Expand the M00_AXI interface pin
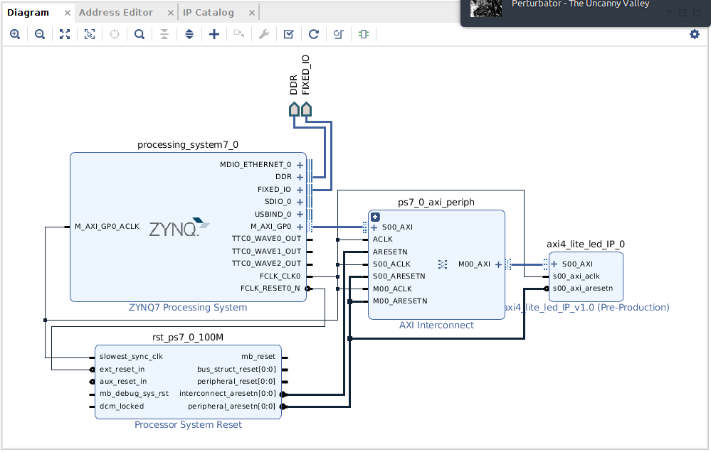This screenshot has height=452, width=711. point(498,264)
